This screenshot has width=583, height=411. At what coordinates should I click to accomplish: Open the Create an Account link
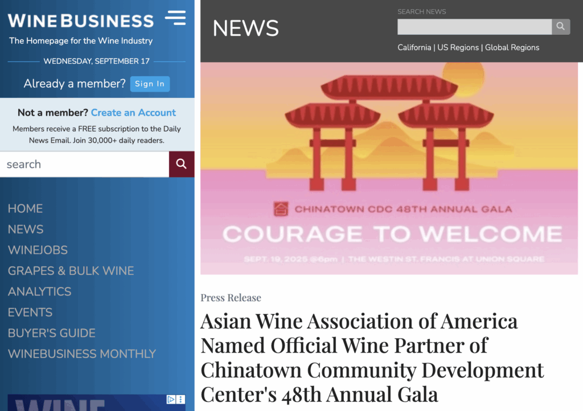click(x=133, y=113)
